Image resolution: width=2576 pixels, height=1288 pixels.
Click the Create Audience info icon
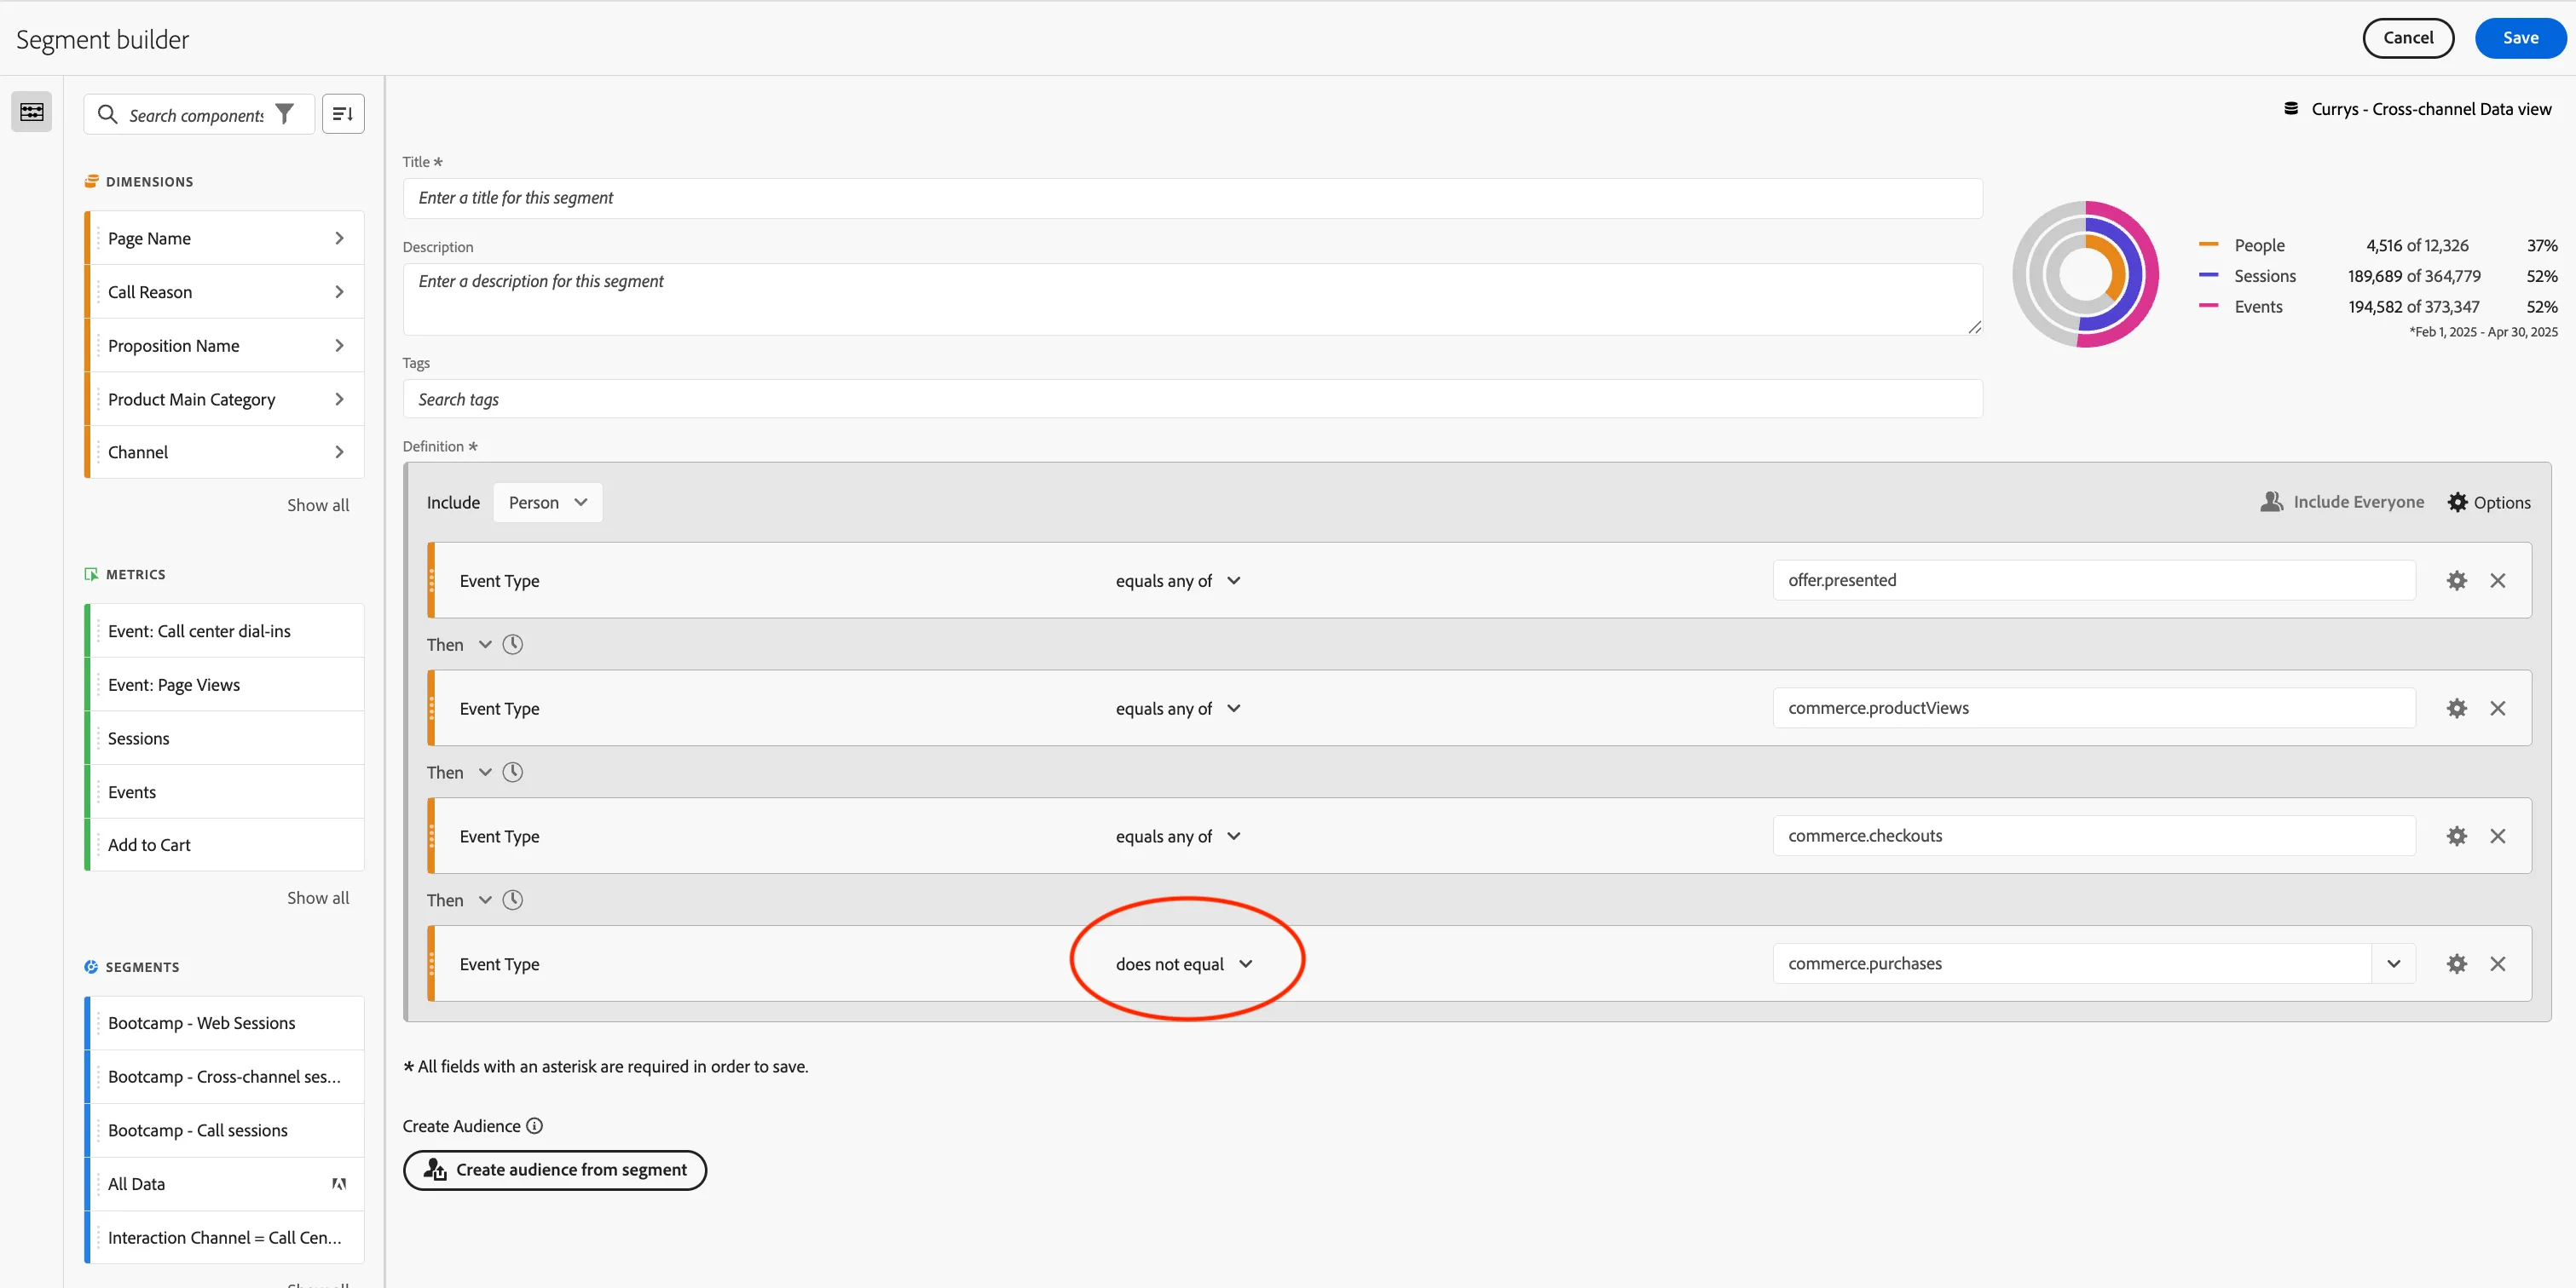[535, 1126]
